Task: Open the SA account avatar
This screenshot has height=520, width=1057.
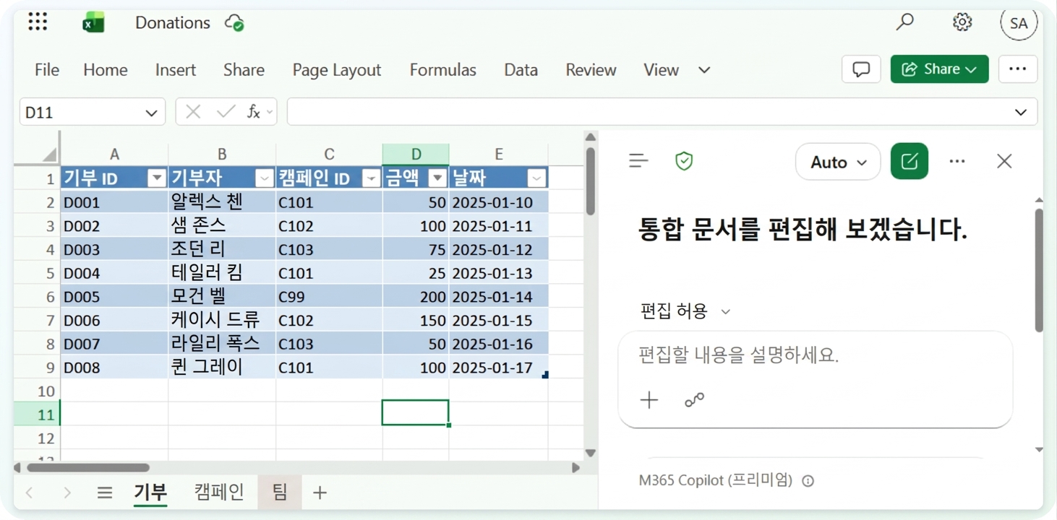Action: 1019,23
